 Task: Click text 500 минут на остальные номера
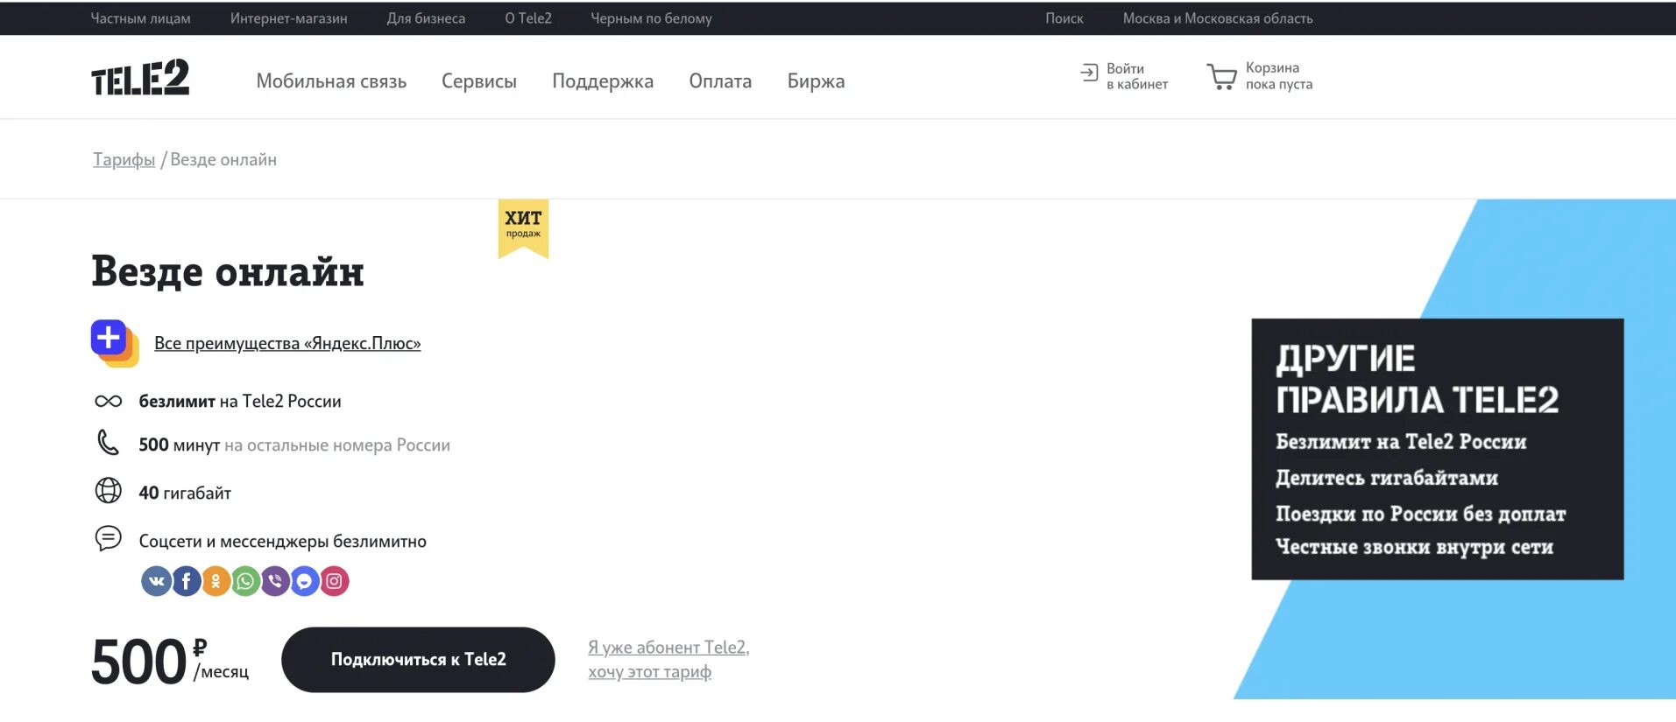(x=294, y=445)
